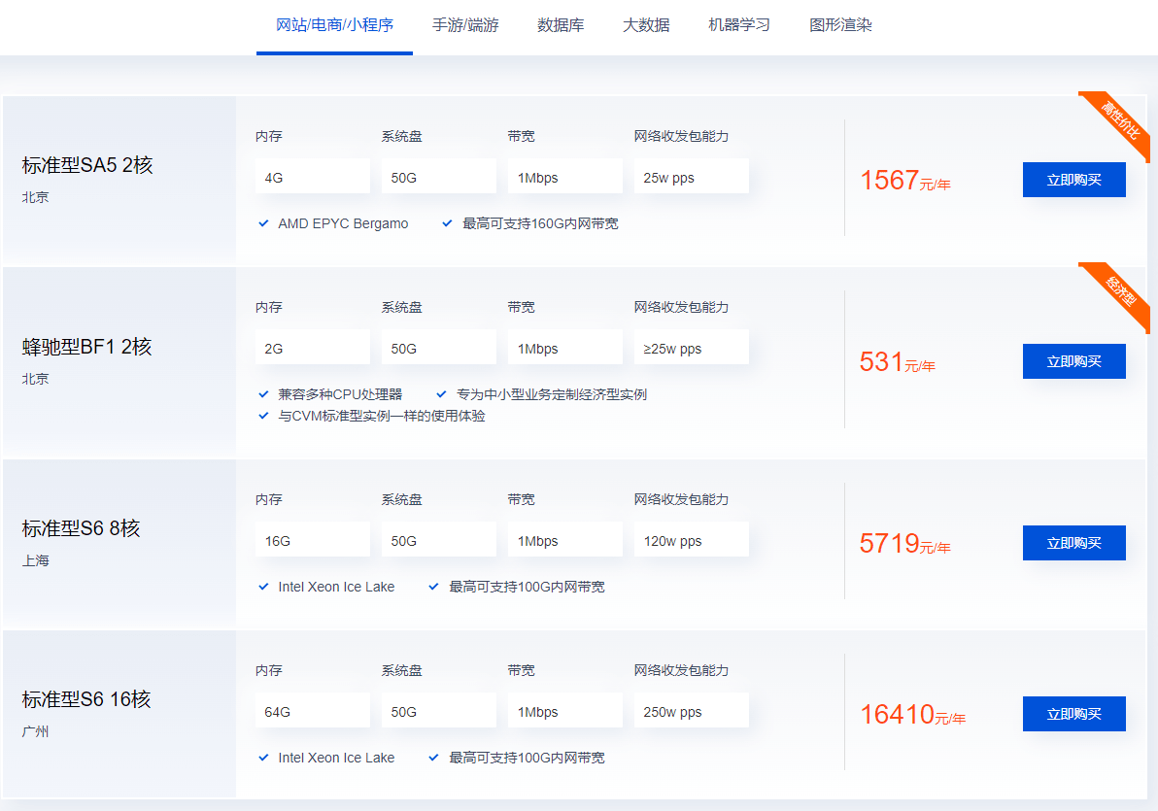Click the 标准型S6 16核 title
This screenshot has height=811, width=1158.
[x=85, y=698]
